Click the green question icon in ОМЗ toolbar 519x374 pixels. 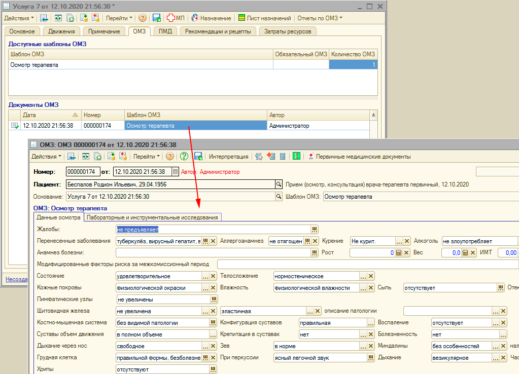[x=184, y=157]
